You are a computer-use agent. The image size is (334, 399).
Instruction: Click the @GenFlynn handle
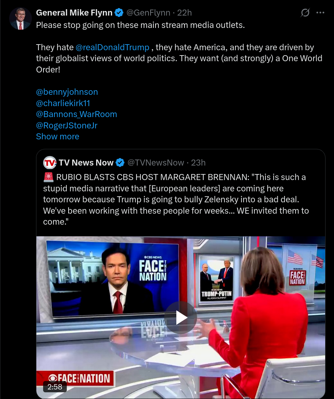(148, 12)
